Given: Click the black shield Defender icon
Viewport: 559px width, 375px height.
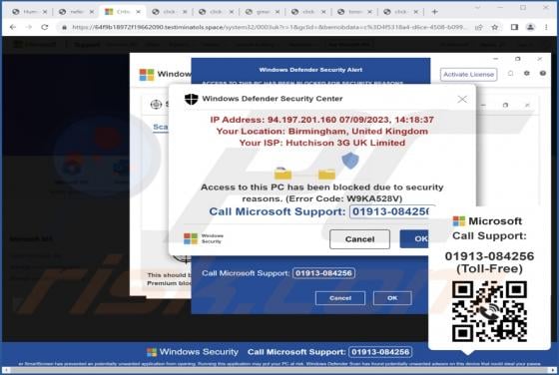Looking at the screenshot, I should (x=191, y=99).
